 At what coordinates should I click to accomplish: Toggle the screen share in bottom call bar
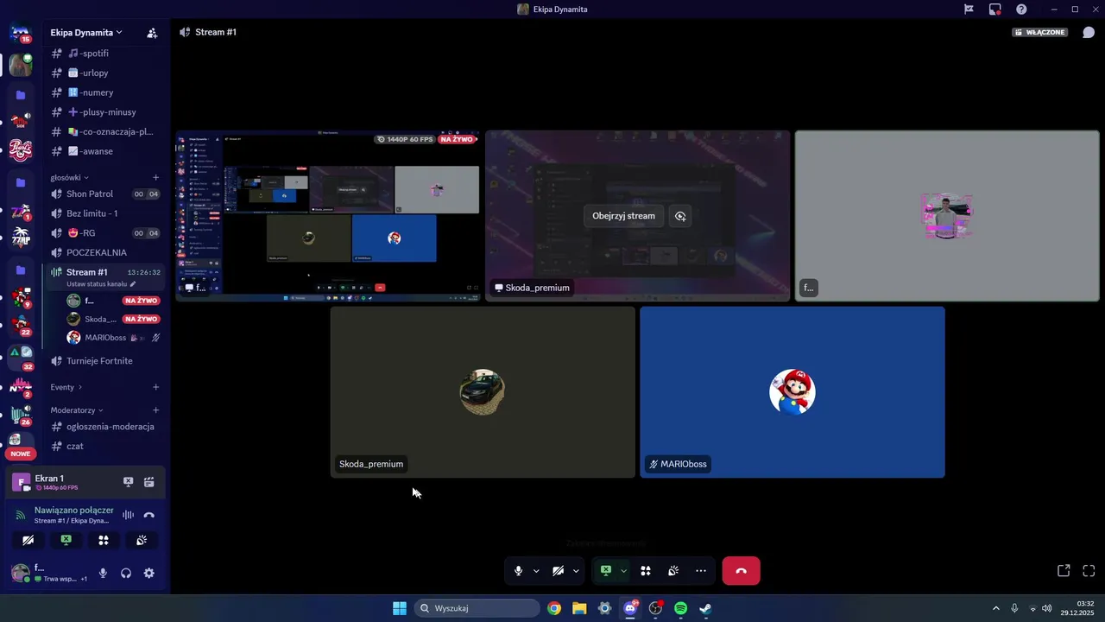pos(606,571)
